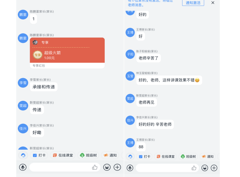The height and width of the screenshot is (177, 240).
Task: Tap 鹏里 avatar beside the red packet
Action: click(23, 38)
